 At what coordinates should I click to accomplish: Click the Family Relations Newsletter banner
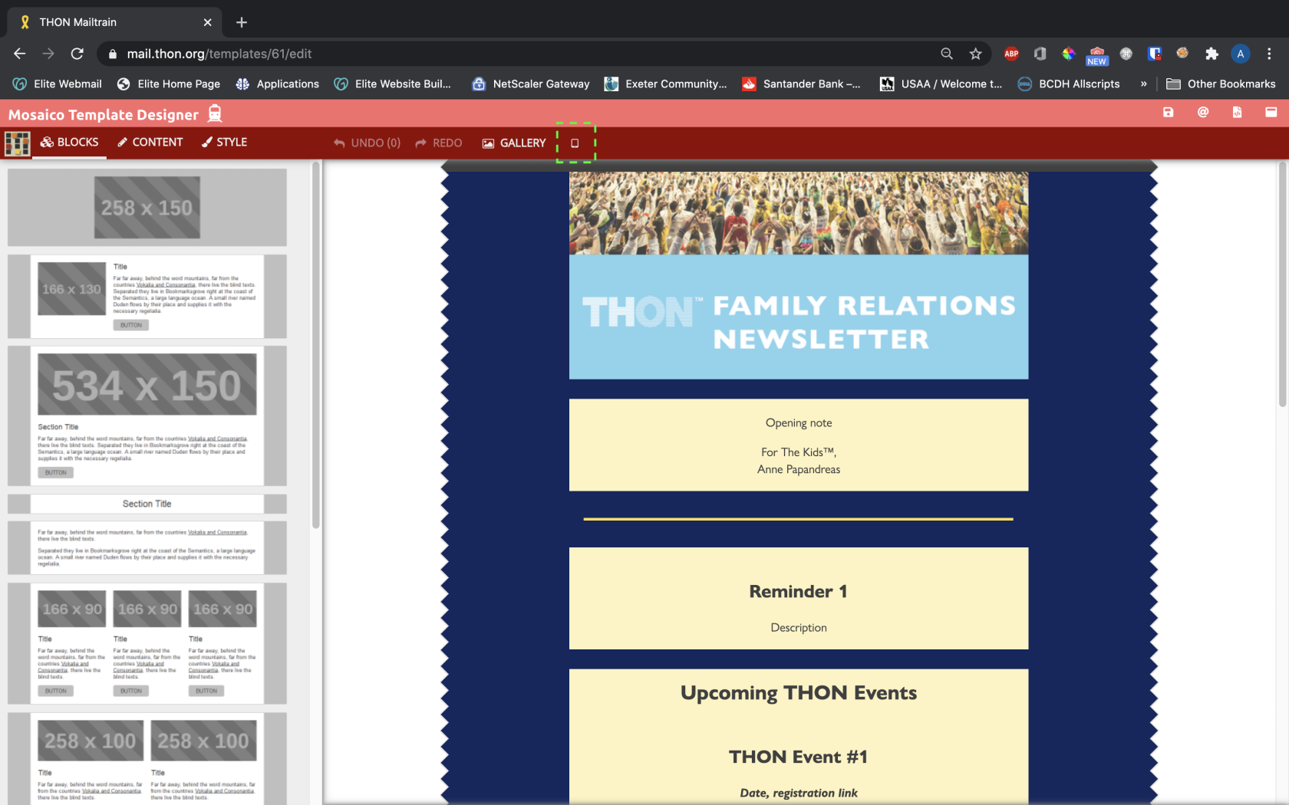[799, 317]
